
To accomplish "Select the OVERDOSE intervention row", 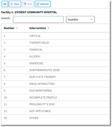I will (55, 63).
